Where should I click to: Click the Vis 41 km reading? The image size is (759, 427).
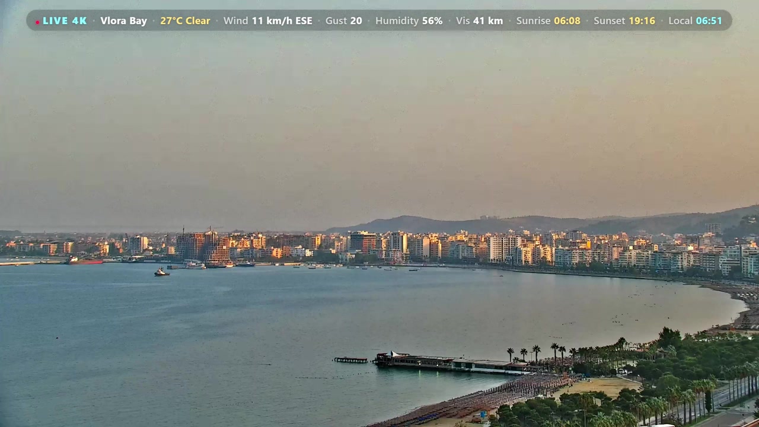tap(479, 21)
